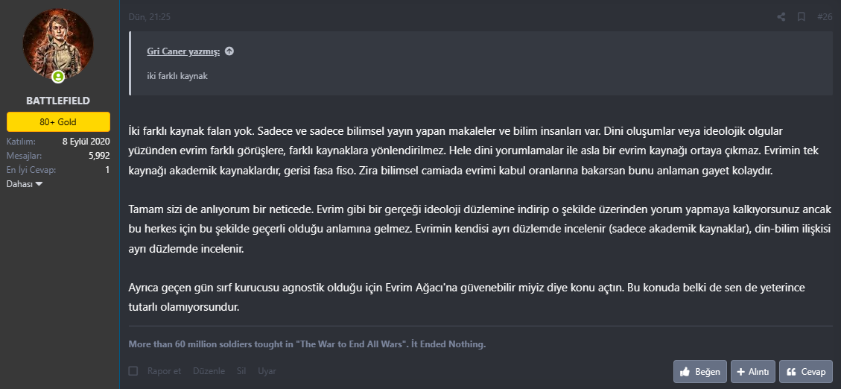This screenshot has height=389, width=841.
Task: Open the post permalink #26
Action: click(x=824, y=16)
